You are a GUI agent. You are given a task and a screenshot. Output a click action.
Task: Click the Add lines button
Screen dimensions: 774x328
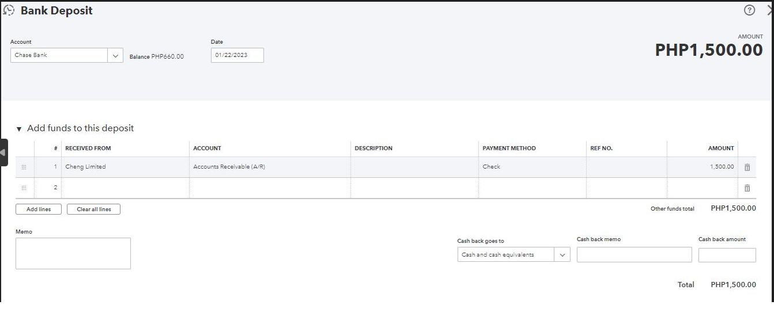39,209
